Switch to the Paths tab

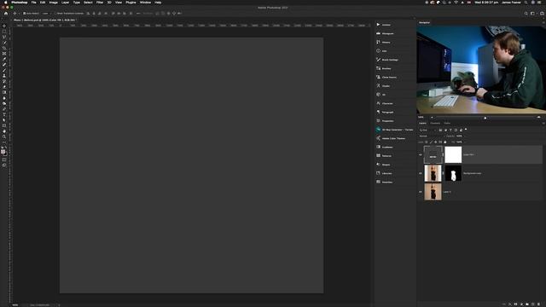pos(447,123)
